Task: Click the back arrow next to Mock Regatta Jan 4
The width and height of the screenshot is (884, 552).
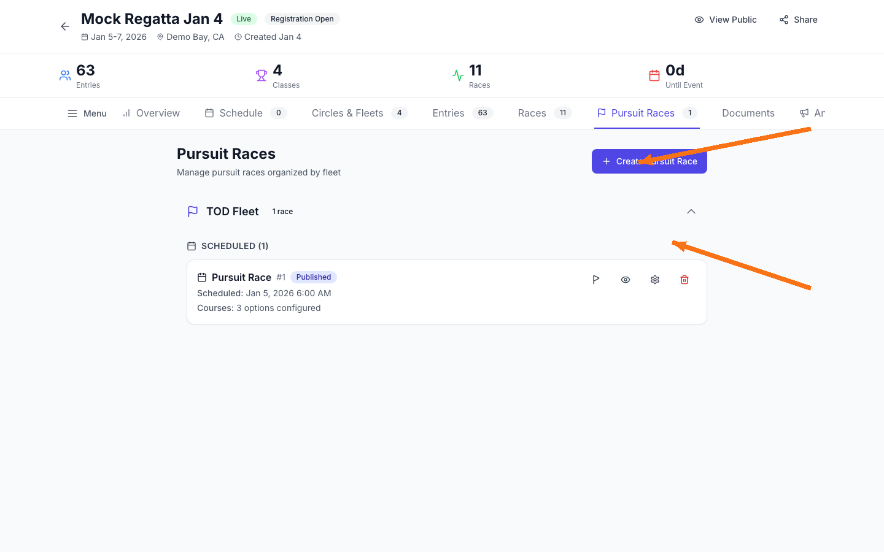Action: pos(64,26)
